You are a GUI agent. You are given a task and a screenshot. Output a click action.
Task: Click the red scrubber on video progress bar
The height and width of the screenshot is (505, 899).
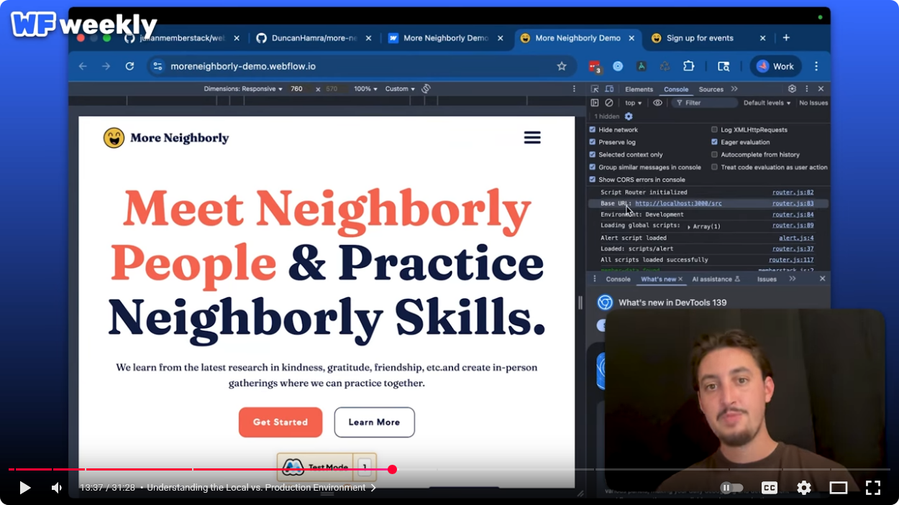(392, 469)
